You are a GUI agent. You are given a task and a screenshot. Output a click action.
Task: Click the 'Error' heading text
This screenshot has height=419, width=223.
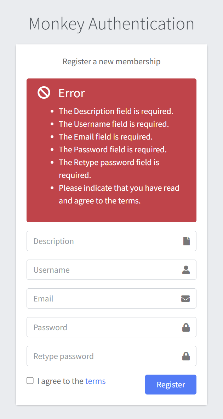pos(72,93)
